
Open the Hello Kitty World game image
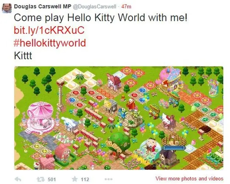click(x=119, y=118)
